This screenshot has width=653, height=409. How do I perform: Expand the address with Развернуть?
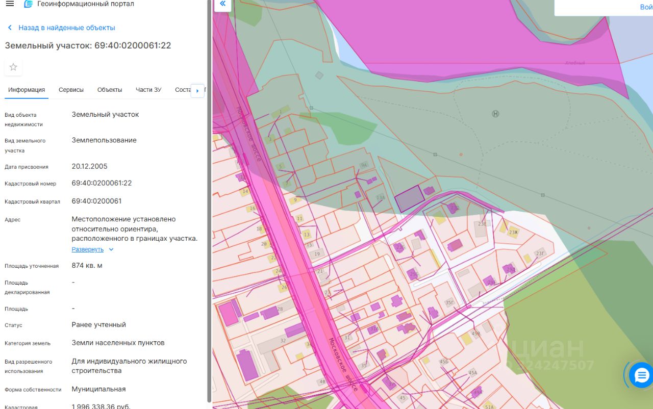(x=88, y=249)
